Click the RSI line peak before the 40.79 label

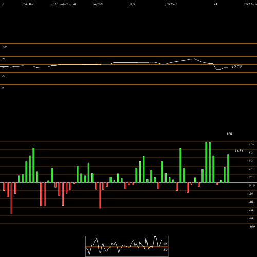194,59
